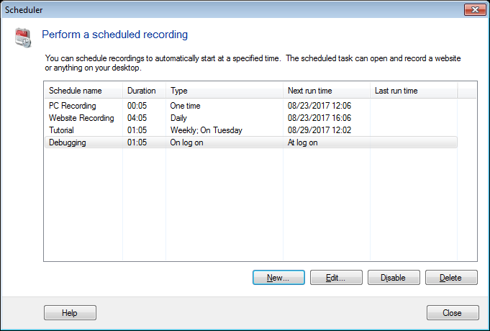Open the Help button
490x331 pixels.
[x=70, y=313]
